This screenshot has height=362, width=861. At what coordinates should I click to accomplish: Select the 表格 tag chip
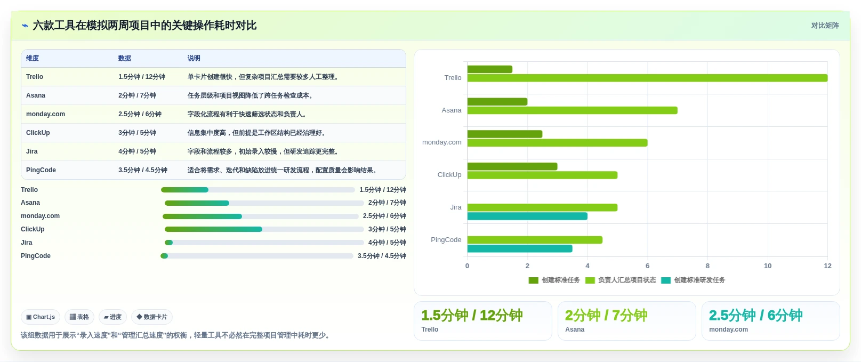point(79,317)
